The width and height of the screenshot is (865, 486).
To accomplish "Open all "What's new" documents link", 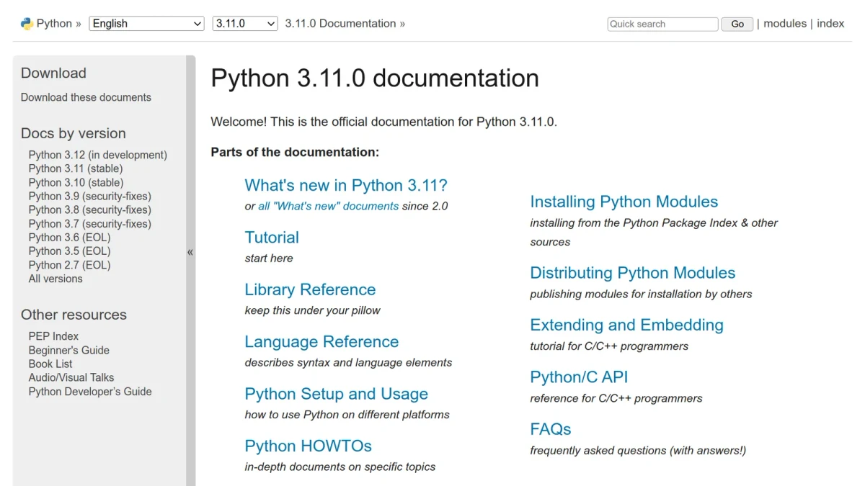I will pos(328,206).
